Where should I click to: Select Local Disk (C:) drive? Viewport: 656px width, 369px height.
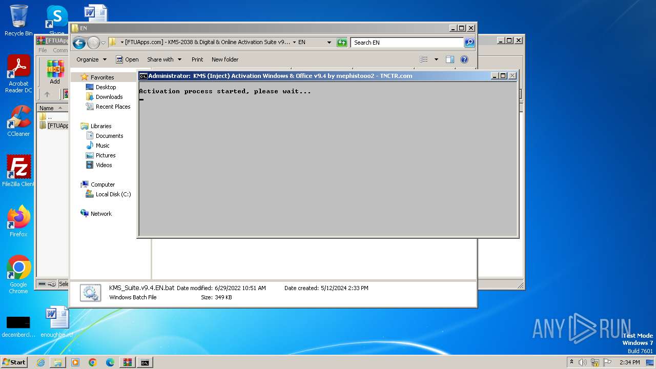pyautogui.click(x=113, y=194)
